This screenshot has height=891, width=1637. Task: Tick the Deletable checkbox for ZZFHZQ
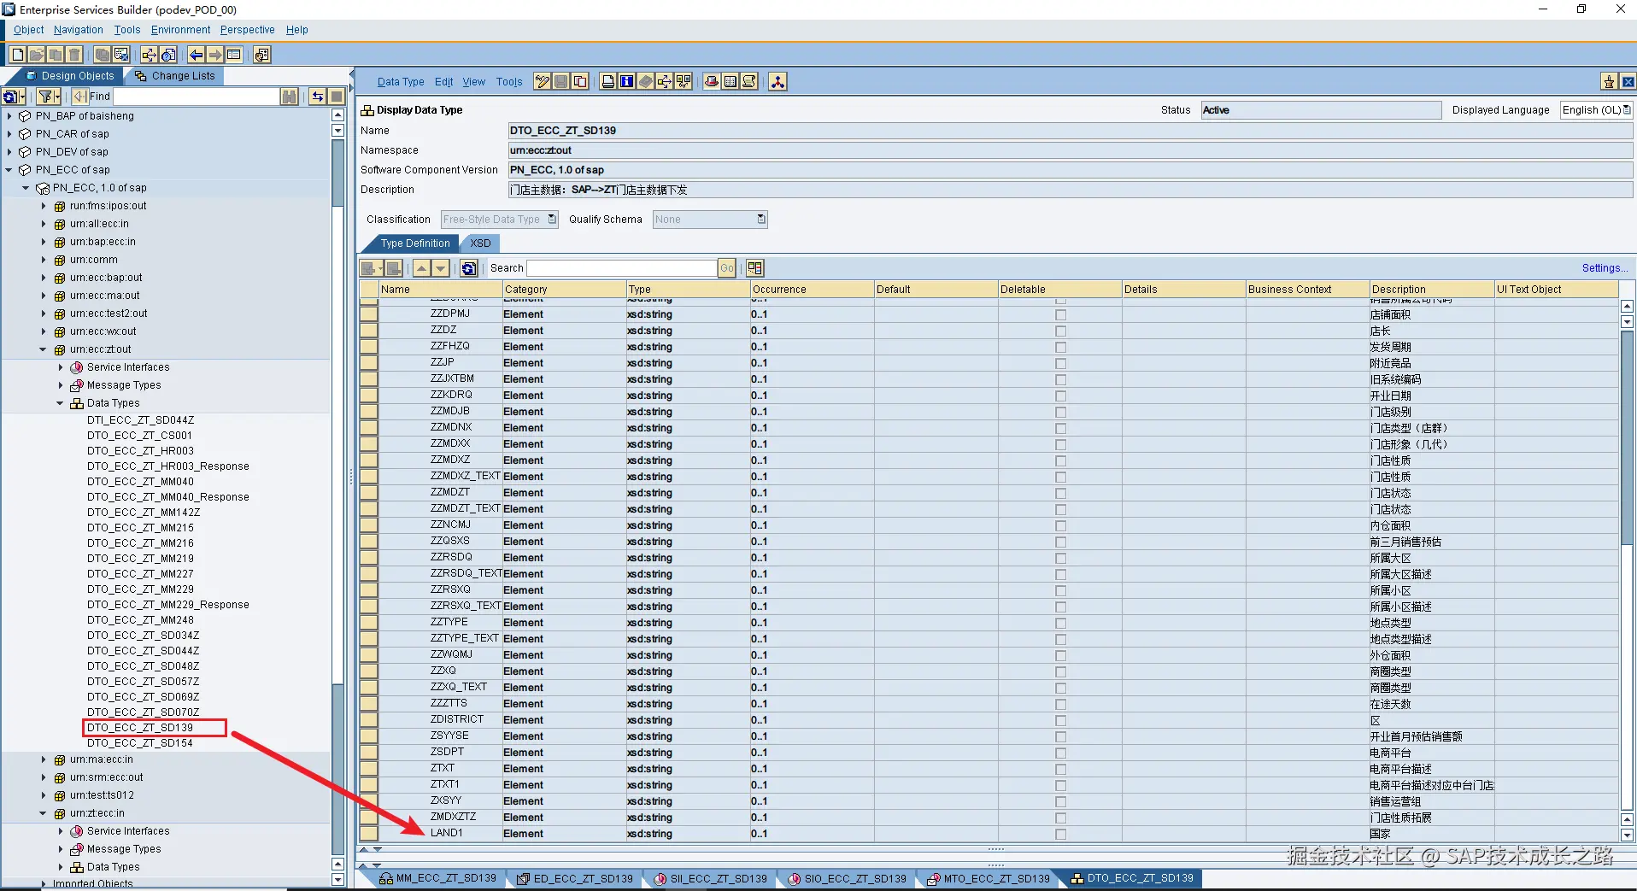coord(1060,348)
